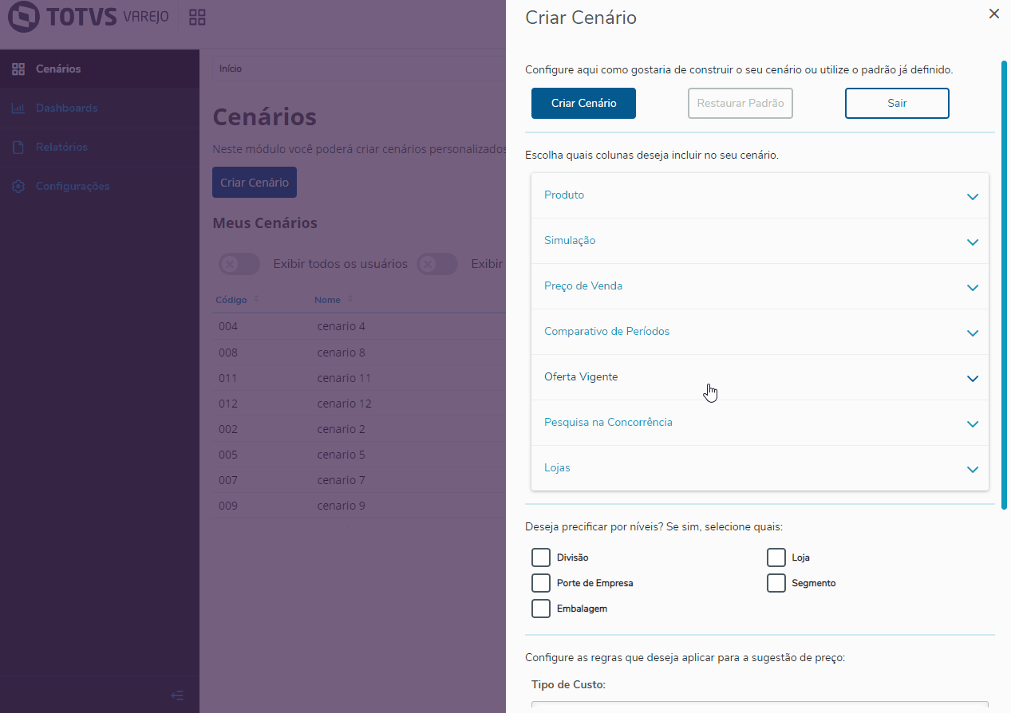Viewport: 1011px width, 713px height.
Task: Sort the table by Código column arrows
Action: pos(256,300)
